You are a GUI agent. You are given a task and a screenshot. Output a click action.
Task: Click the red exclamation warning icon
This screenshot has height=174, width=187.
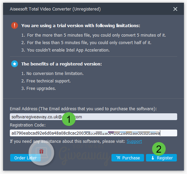tap(15, 25)
